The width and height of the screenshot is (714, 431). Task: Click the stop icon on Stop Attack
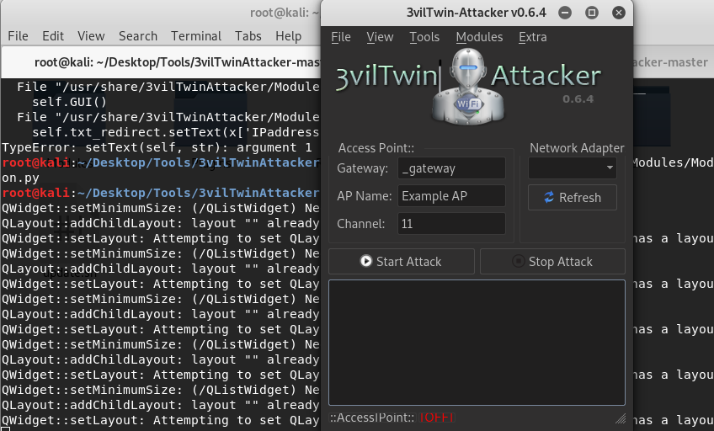tap(518, 261)
